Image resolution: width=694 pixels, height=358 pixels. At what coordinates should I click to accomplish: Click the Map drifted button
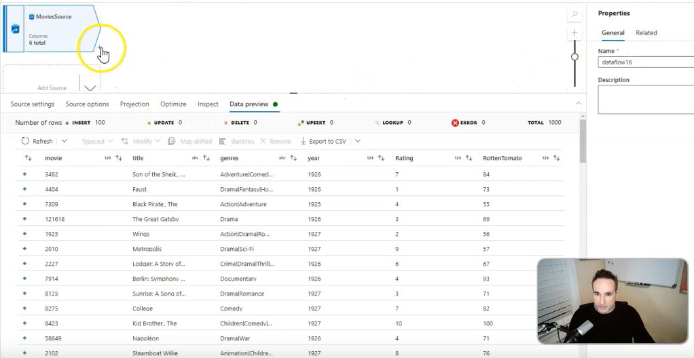tap(190, 142)
